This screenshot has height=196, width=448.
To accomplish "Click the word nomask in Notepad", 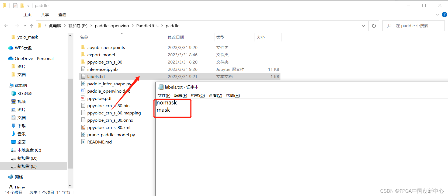I will click(167, 103).
